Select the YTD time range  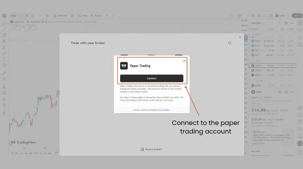click(x=36, y=153)
